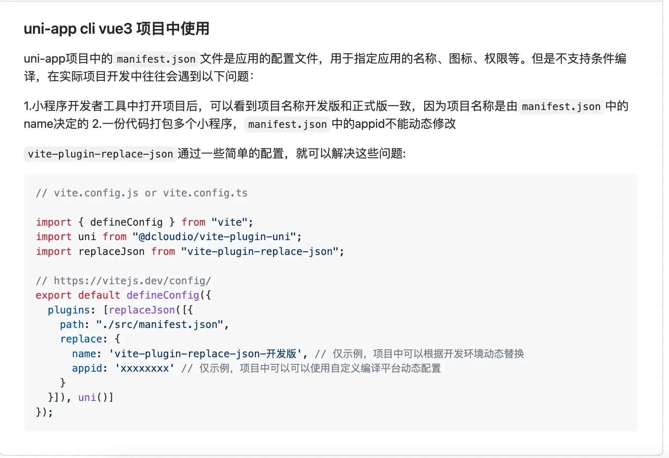Click manifest.json tag before '中的appid不能动态修改'
The width and height of the screenshot is (669, 458).
click(x=287, y=124)
